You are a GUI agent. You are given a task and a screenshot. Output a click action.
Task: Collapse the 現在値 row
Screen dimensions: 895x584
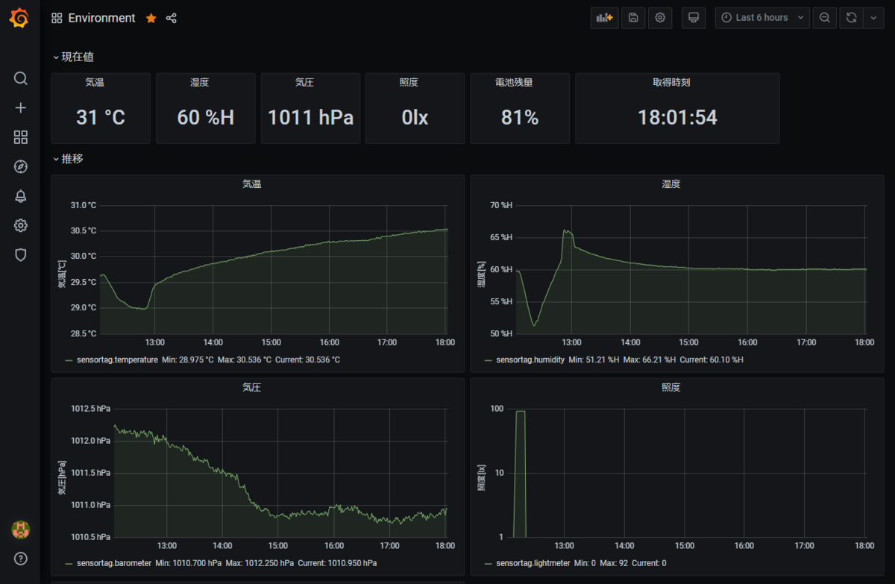(x=73, y=57)
